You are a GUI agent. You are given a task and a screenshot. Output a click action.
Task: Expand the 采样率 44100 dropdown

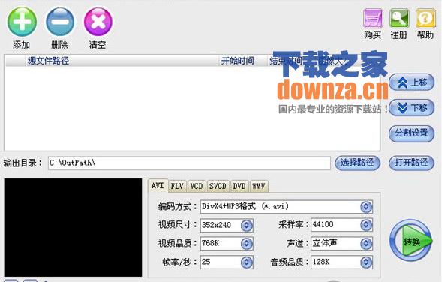[x=366, y=225]
